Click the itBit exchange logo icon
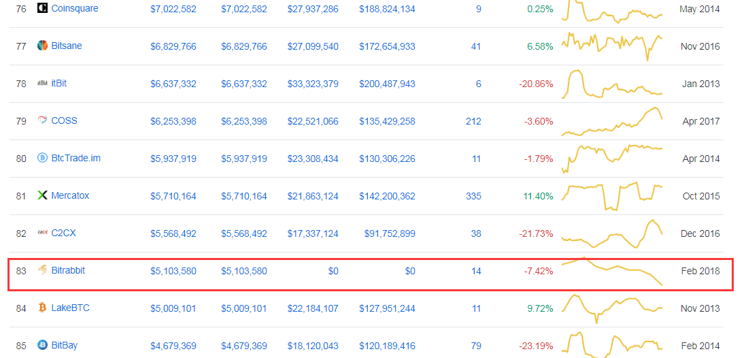This screenshot has width=746, height=358. tap(42, 83)
